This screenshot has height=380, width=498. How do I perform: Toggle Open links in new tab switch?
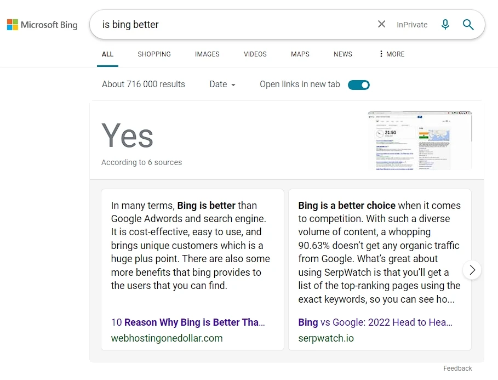[x=359, y=85]
